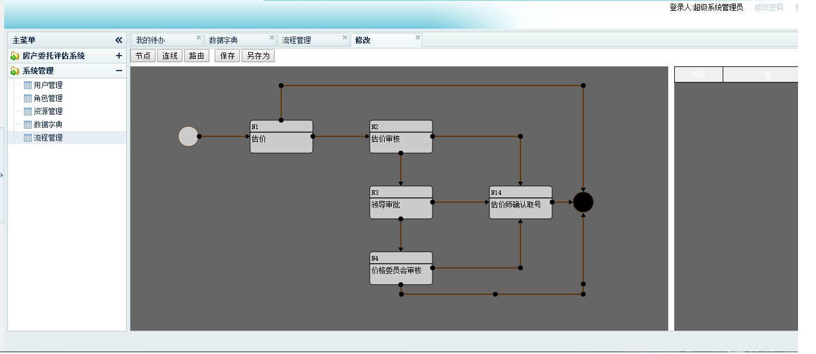Click the black end node circle
816x354 pixels.
point(583,202)
